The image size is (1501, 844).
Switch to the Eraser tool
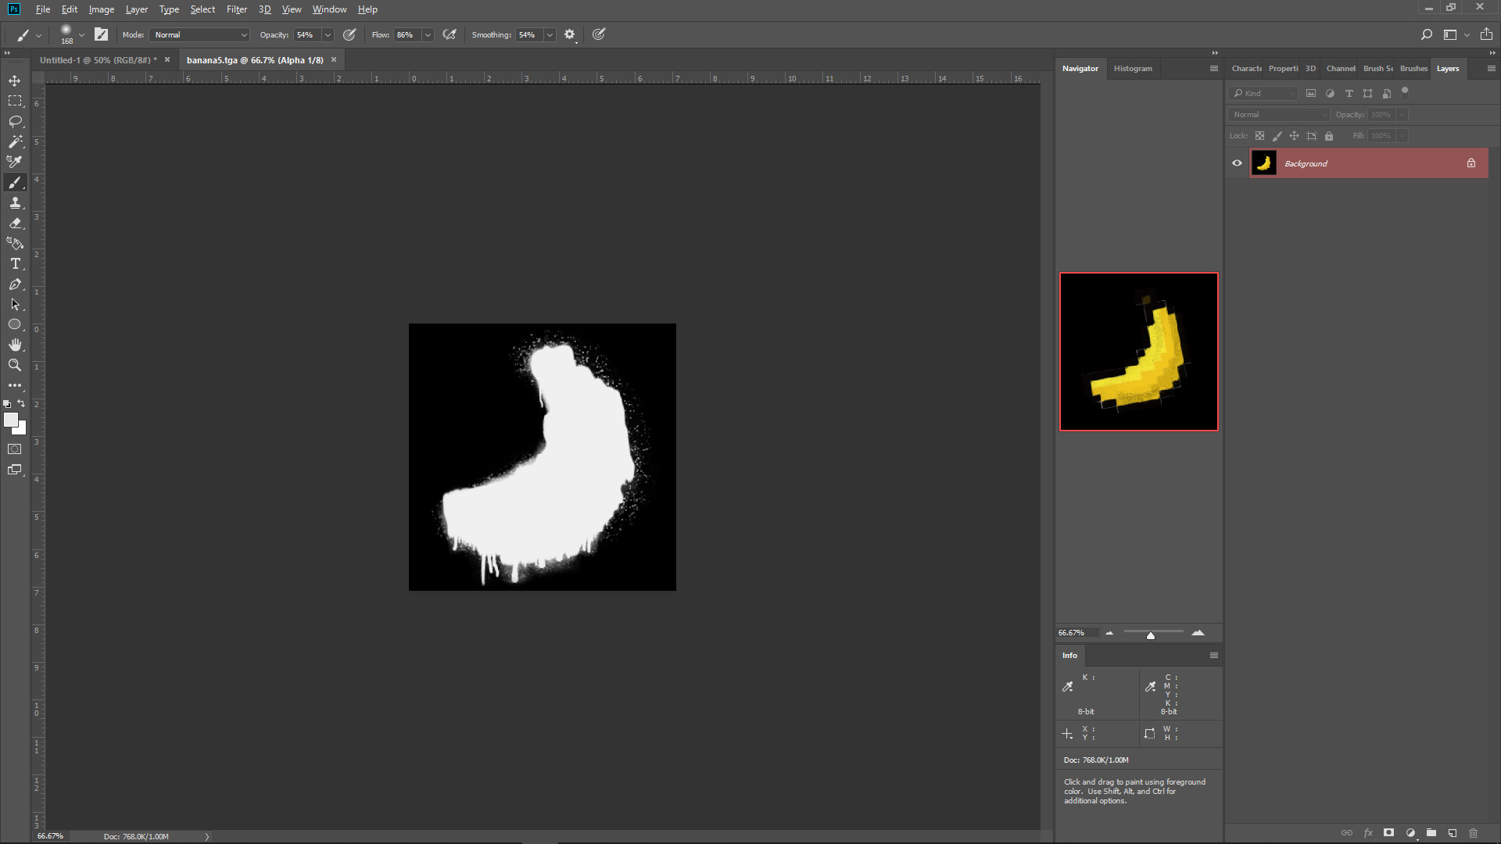click(x=15, y=223)
